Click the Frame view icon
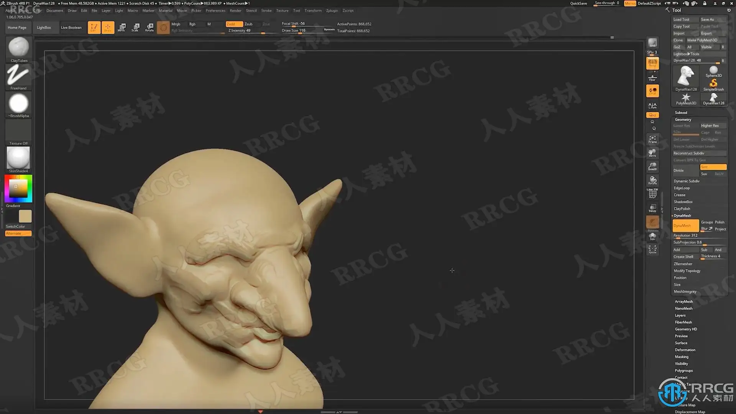Viewport: 736px width, 414px height. 652,139
